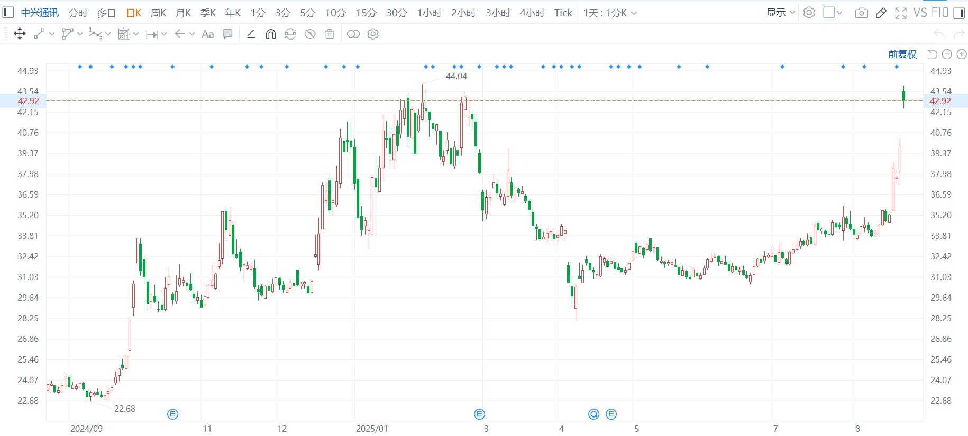The width and height of the screenshot is (968, 436).
Task: Click the sync drawings icon
Action: [290, 34]
